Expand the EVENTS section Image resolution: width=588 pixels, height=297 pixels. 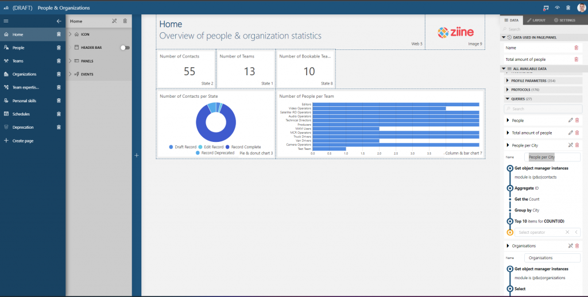pyautogui.click(x=70, y=74)
